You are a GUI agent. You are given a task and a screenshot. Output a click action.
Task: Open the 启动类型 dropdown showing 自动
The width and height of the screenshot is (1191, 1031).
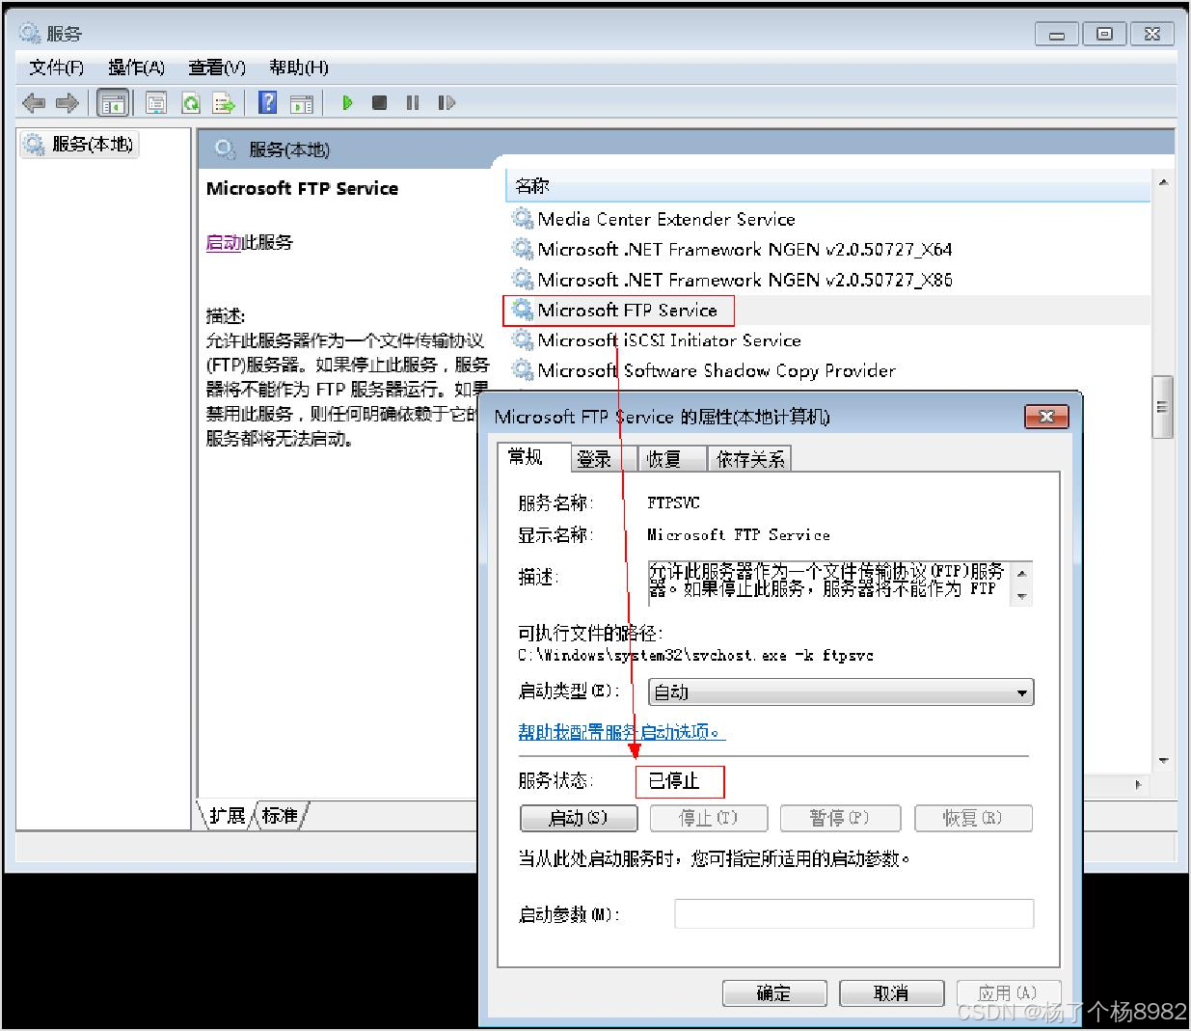tap(841, 692)
